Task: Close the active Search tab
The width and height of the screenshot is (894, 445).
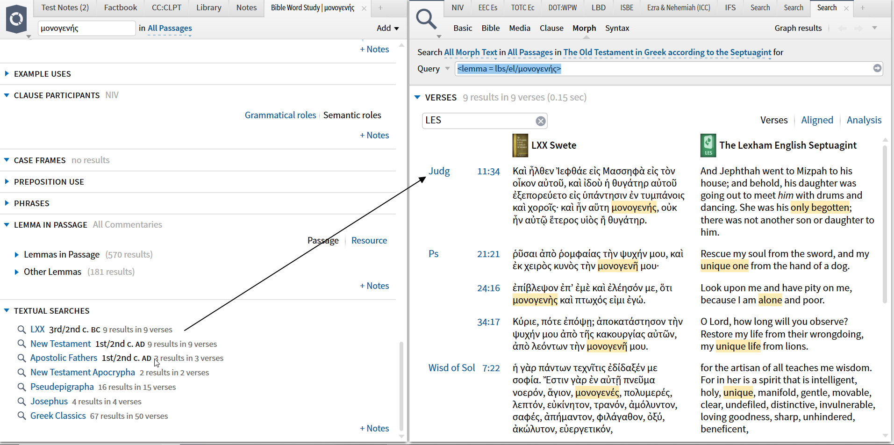Action: coord(846,8)
